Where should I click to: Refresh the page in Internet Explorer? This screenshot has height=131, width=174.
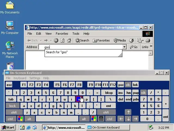coord(62,40)
